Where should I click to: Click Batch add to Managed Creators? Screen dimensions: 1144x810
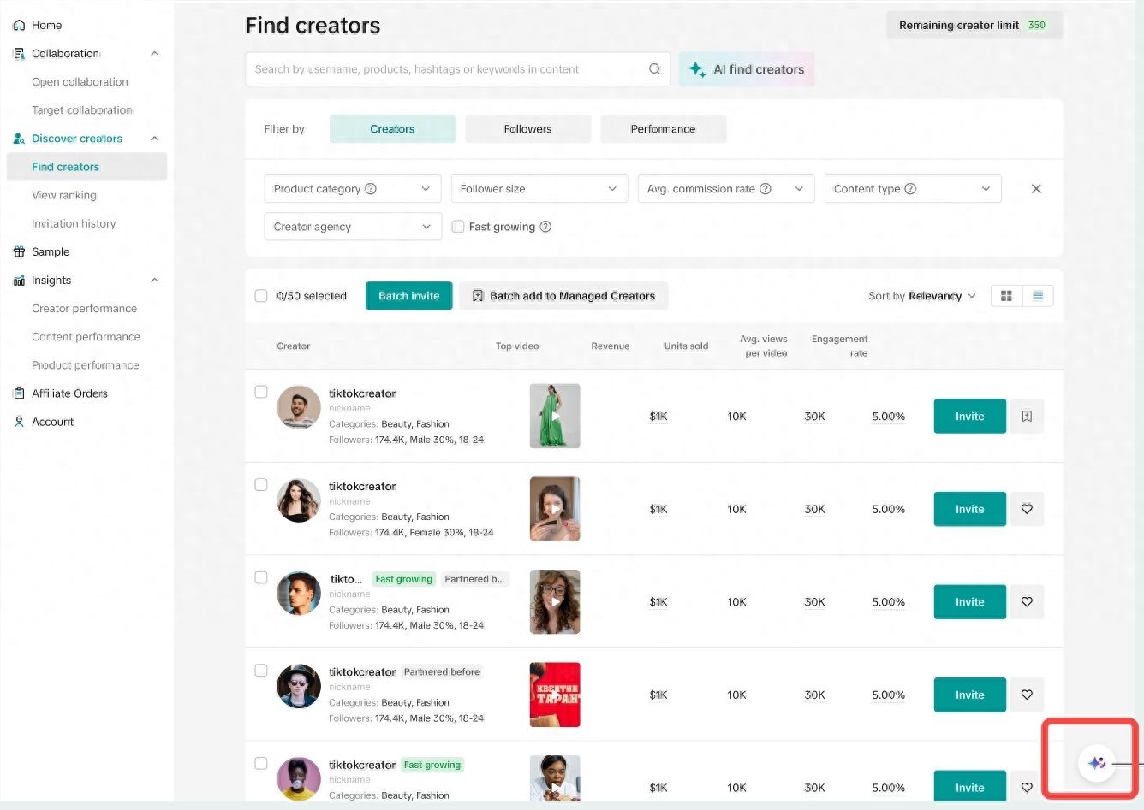563,296
